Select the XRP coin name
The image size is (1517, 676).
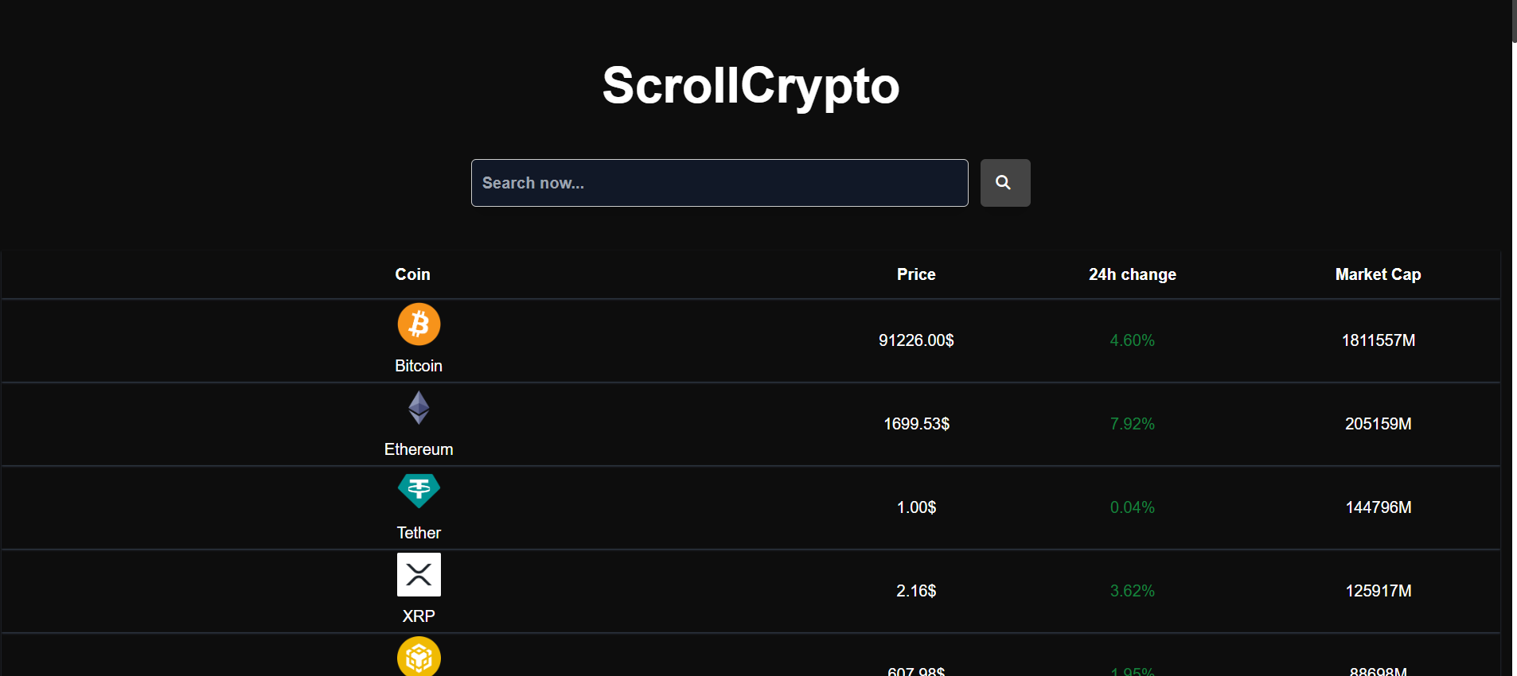[x=419, y=616]
